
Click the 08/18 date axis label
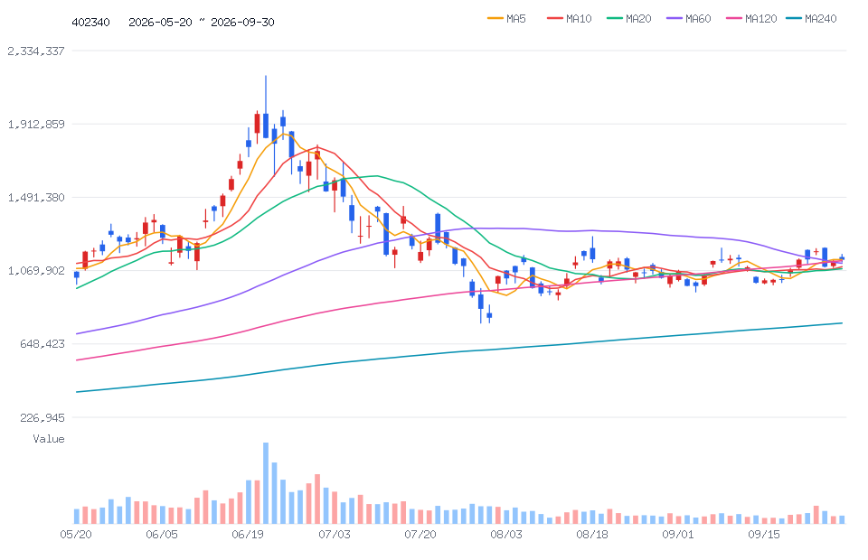coord(592,534)
